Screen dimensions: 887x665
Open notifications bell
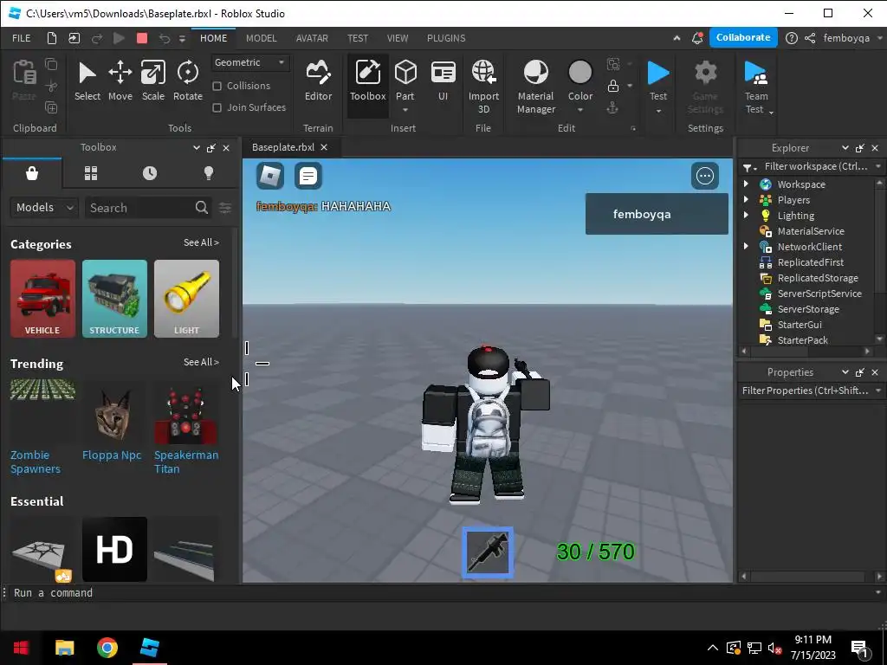(x=697, y=38)
